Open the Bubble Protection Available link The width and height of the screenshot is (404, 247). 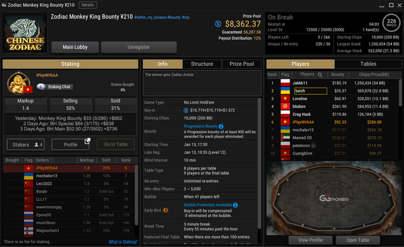[208, 205]
